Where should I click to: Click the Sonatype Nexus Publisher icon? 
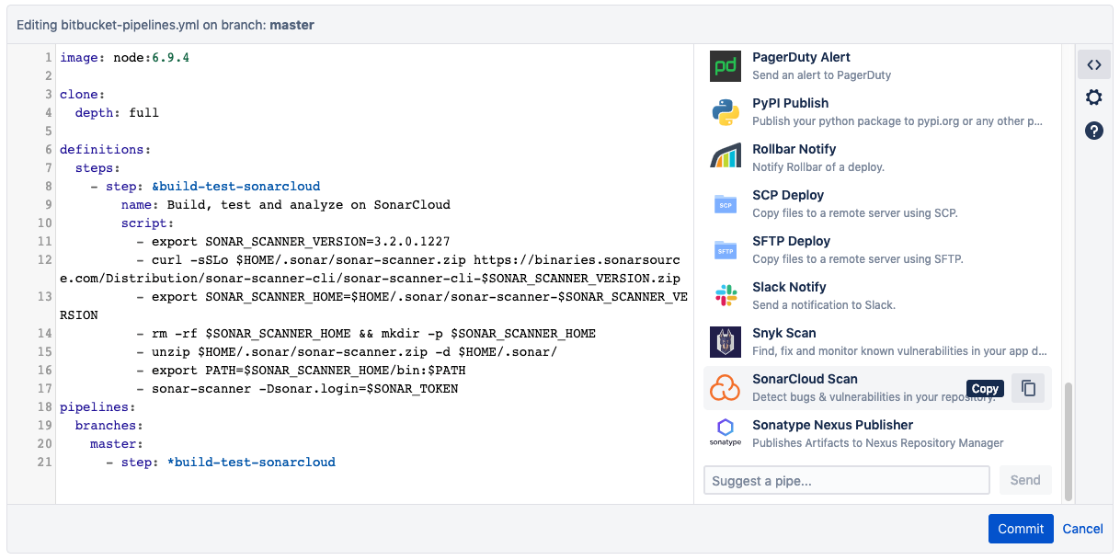coord(725,432)
